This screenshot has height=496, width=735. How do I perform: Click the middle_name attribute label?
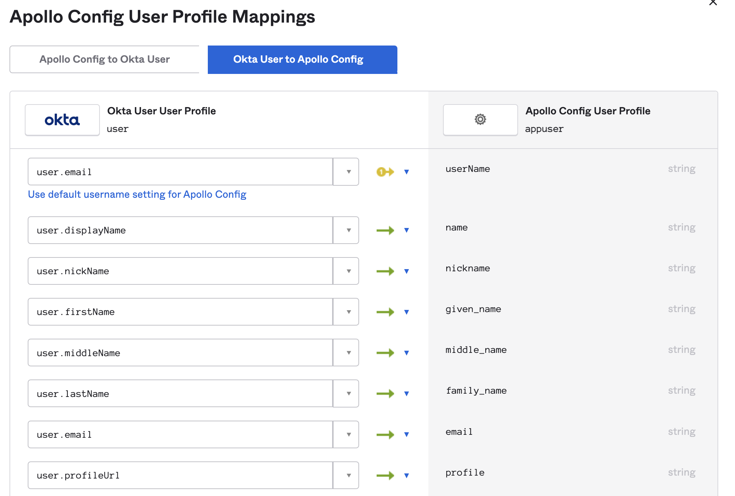[x=476, y=350]
